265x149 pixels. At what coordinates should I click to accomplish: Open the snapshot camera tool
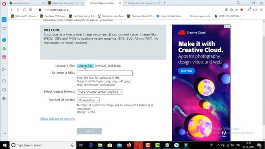click(226, 10)
